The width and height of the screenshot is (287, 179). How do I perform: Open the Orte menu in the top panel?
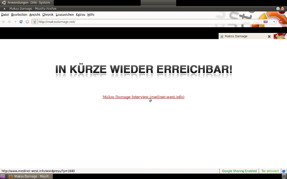pyautogui.click(x=33, y=3)
